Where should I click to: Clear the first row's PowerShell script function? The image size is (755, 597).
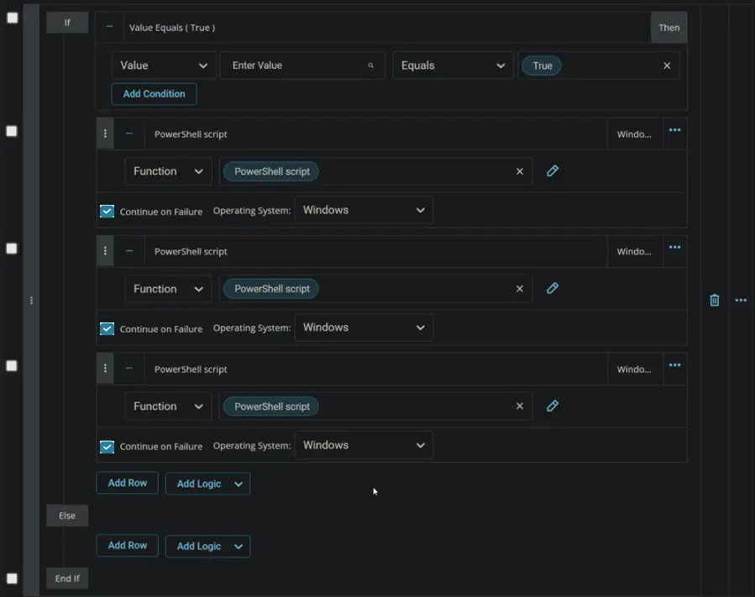[520, 171]
